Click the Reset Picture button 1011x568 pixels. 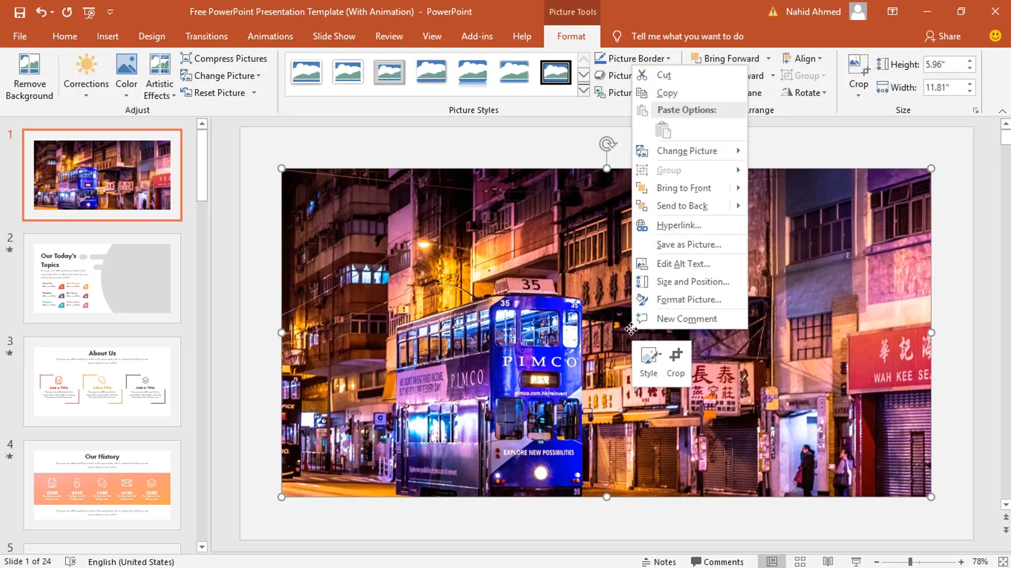(x=213, y=93)
